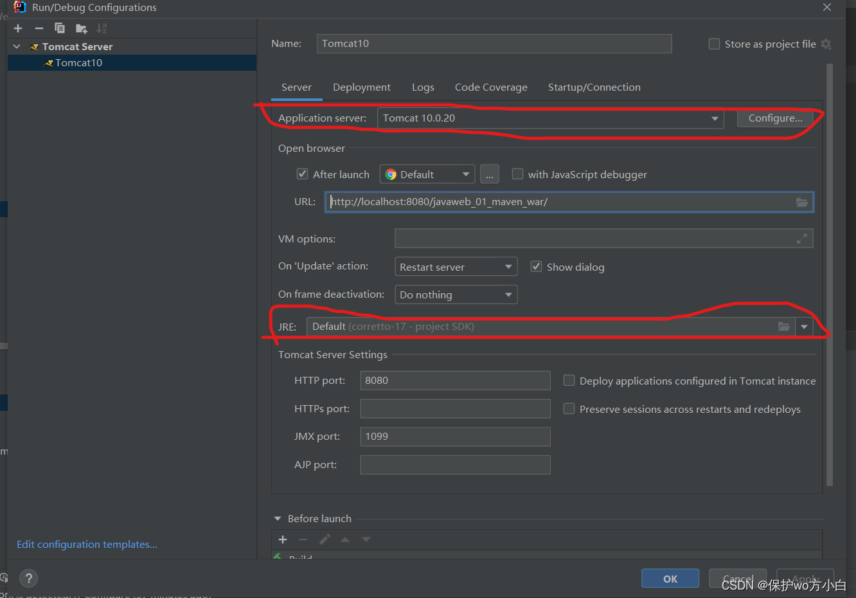Copy the selected configuration

[60, 28]
